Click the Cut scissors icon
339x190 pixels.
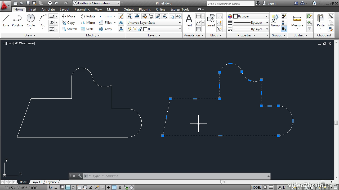331,16
